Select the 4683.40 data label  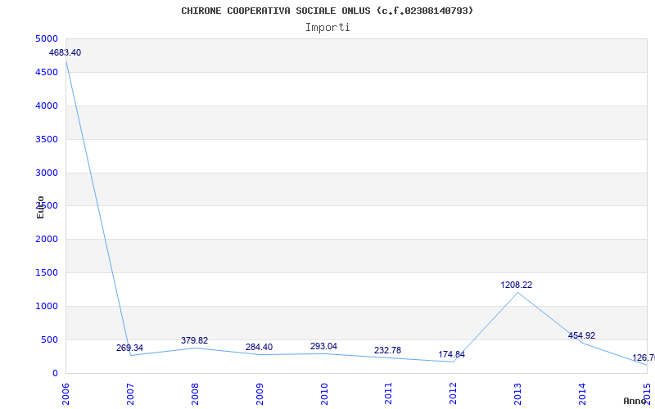tap(65, 52)
